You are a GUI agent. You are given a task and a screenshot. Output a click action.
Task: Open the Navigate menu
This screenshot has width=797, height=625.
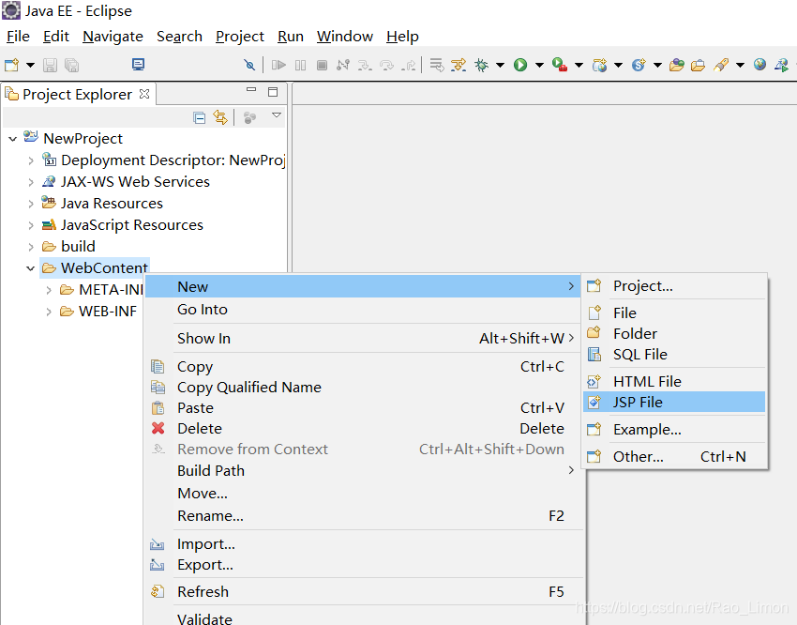(113, 37)
